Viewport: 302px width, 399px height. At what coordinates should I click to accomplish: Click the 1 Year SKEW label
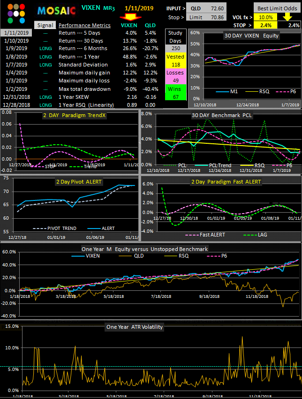tap(74, 97)
